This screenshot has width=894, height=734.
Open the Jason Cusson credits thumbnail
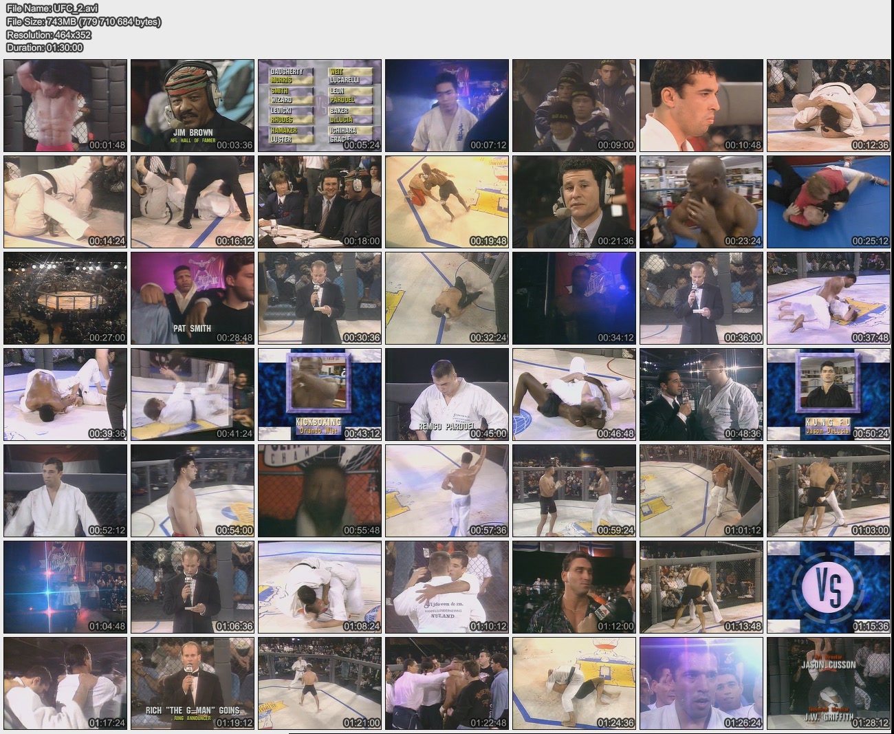pyautogui.click(x=828, y=683)
